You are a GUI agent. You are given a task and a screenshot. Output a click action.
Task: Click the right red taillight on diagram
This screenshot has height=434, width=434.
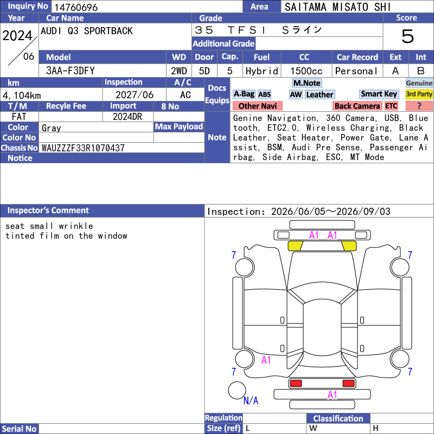pyautogui.click(x=348, y=384)
